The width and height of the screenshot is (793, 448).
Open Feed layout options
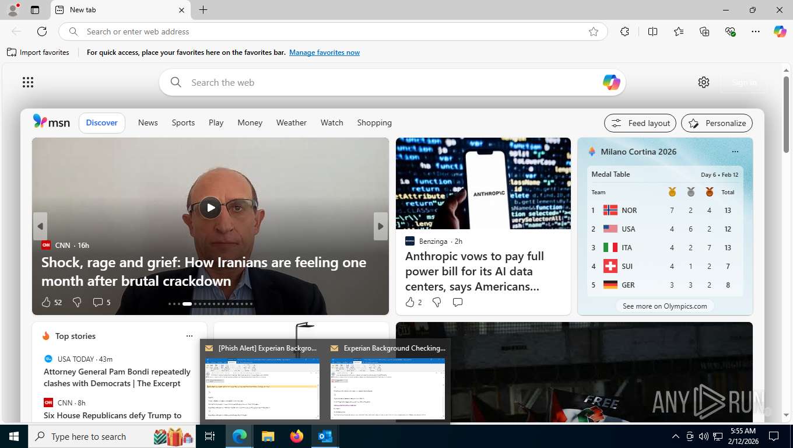[x=640, y=123]
